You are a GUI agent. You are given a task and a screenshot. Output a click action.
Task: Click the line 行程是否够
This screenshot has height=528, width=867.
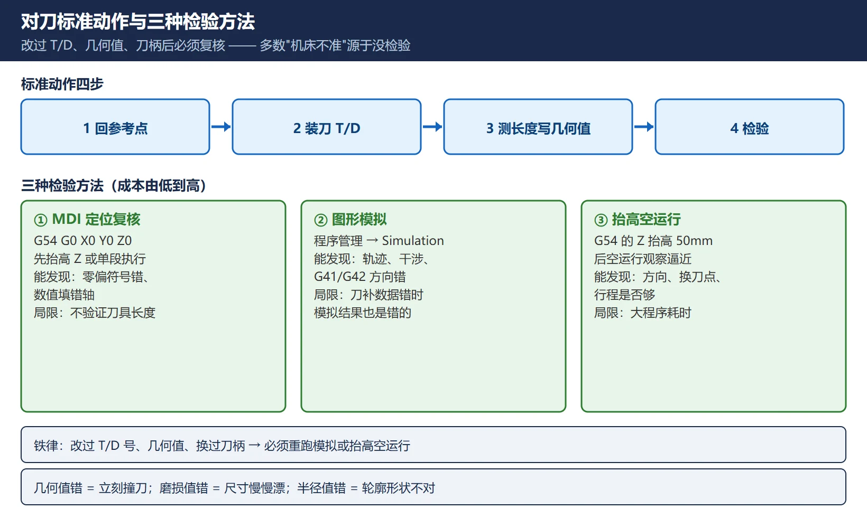pos(625,295)
